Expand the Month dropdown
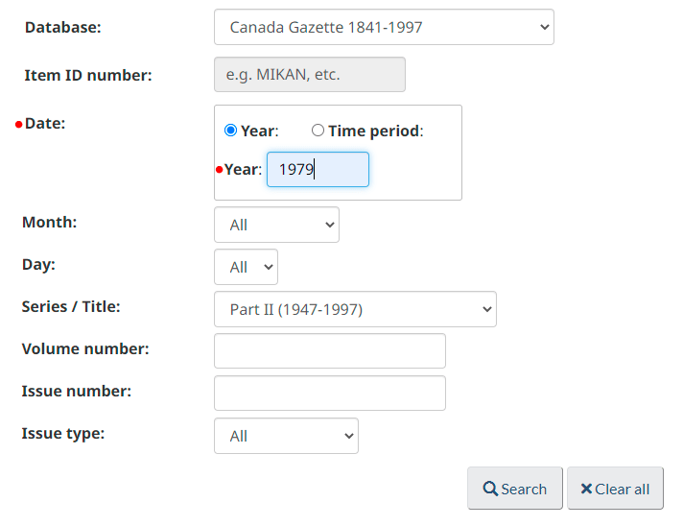 pyautogui.click(x=276, y=225)
